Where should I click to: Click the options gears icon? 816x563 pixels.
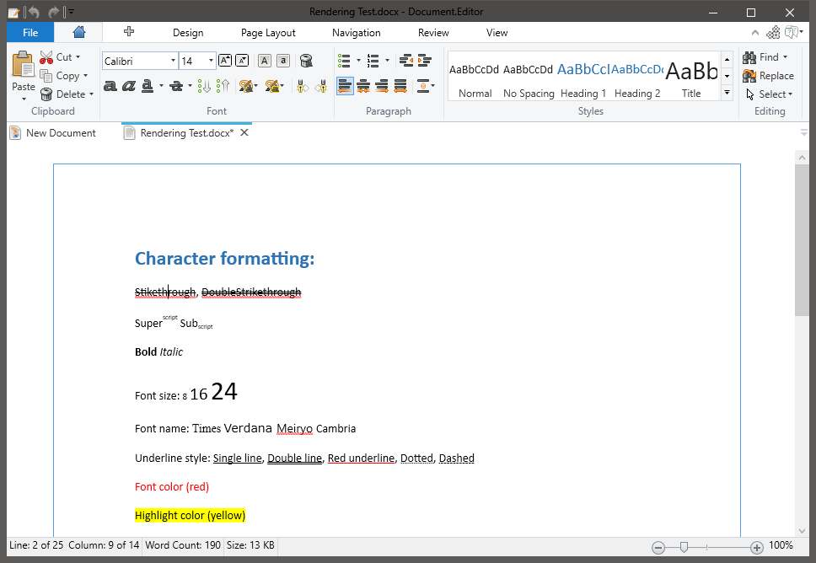(x=773, y=32)
